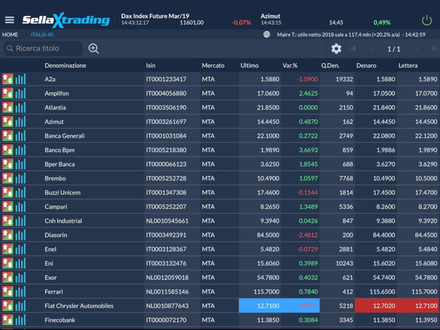Open the chart bars icon for Buzzi Unicem
440x330 pixels.
tap(21, 192)
